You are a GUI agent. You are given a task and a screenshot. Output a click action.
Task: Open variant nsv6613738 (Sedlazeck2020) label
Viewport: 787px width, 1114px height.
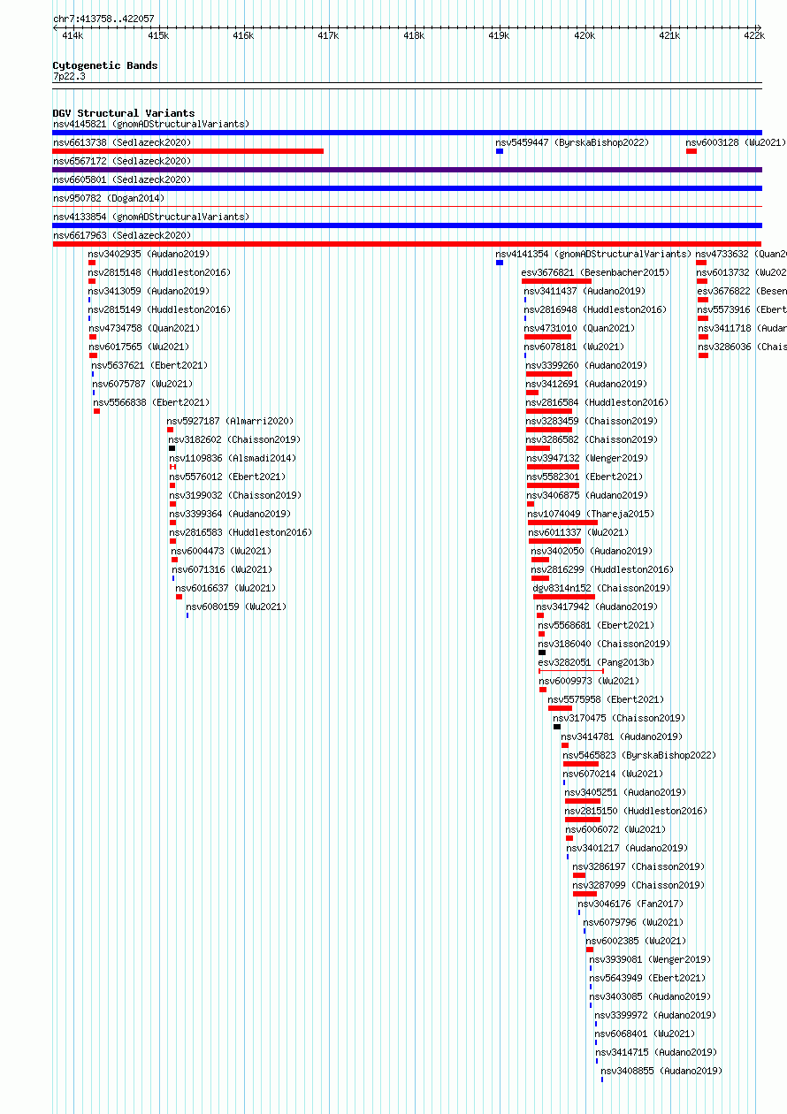pos(122,142)
